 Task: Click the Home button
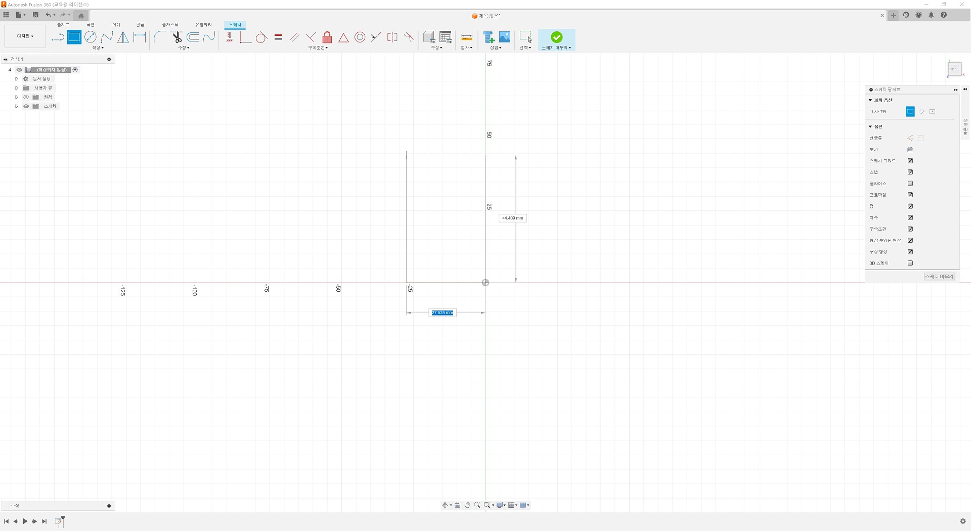coord(81,16)
